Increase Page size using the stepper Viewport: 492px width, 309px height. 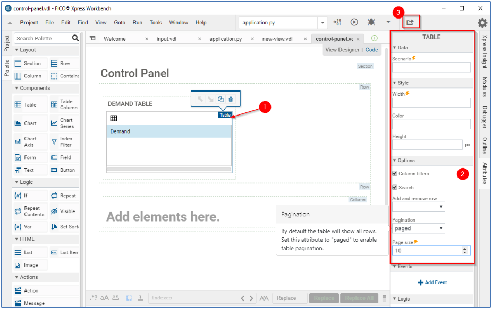coord(466,248)
